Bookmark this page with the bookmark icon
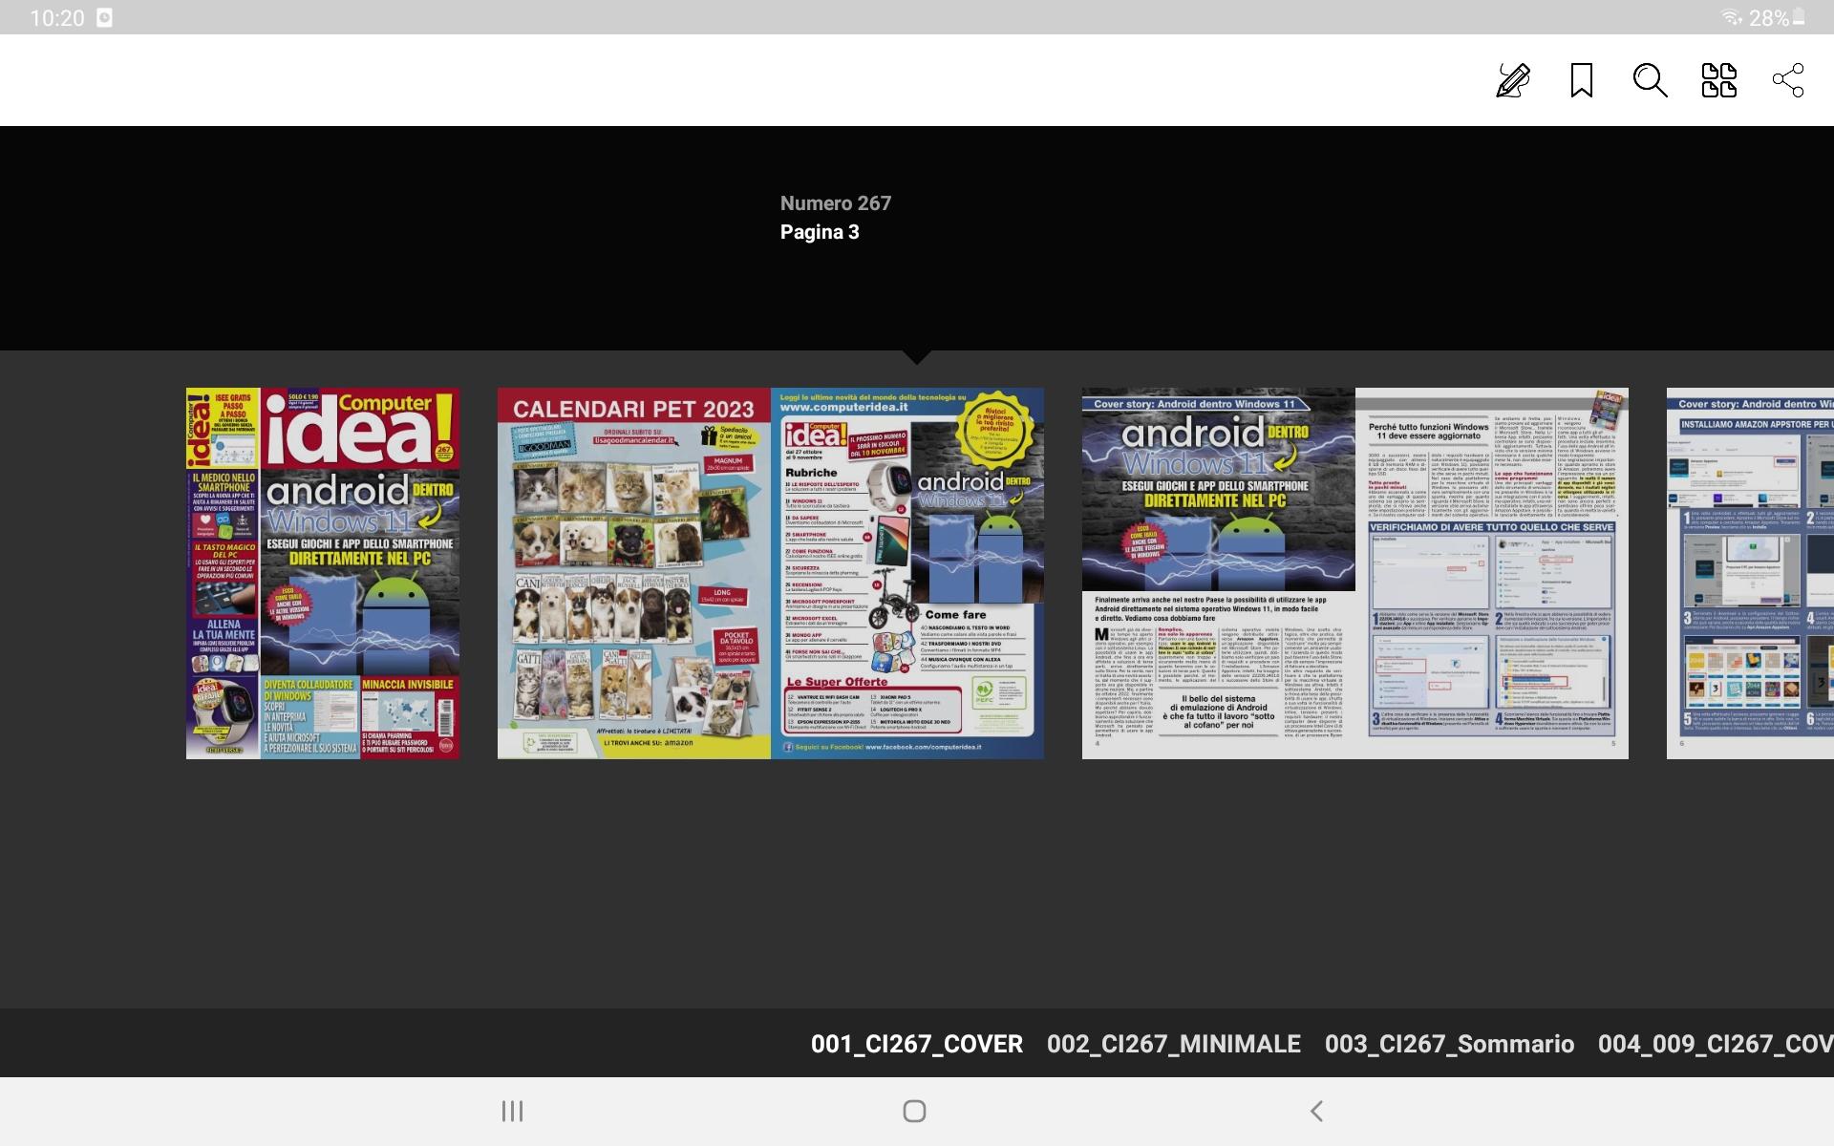Viewport: 1834px width, 1146px height. (1582, 80)
